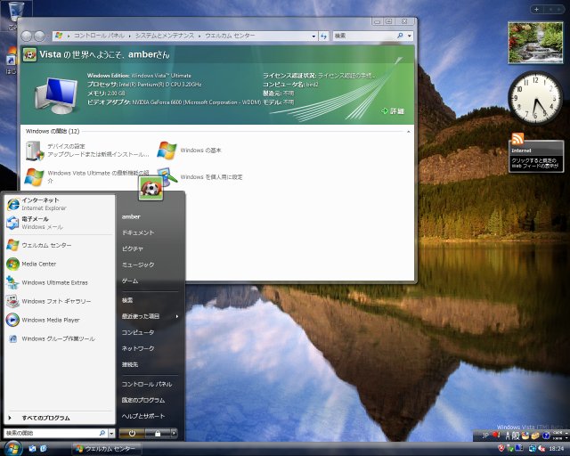Expand すべてのプログラム list
This screenshot has width=570, height=456.
click(x=60, y=418)
